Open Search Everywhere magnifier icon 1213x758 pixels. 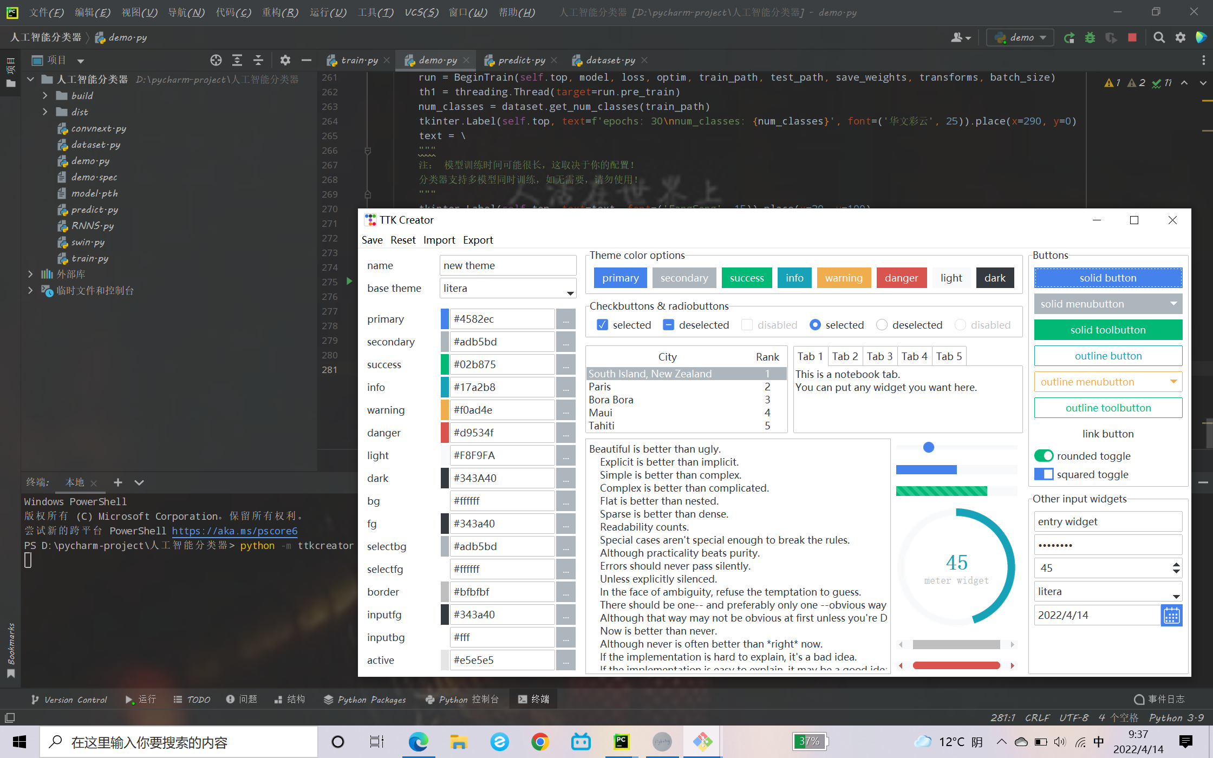click(1159, 37)
